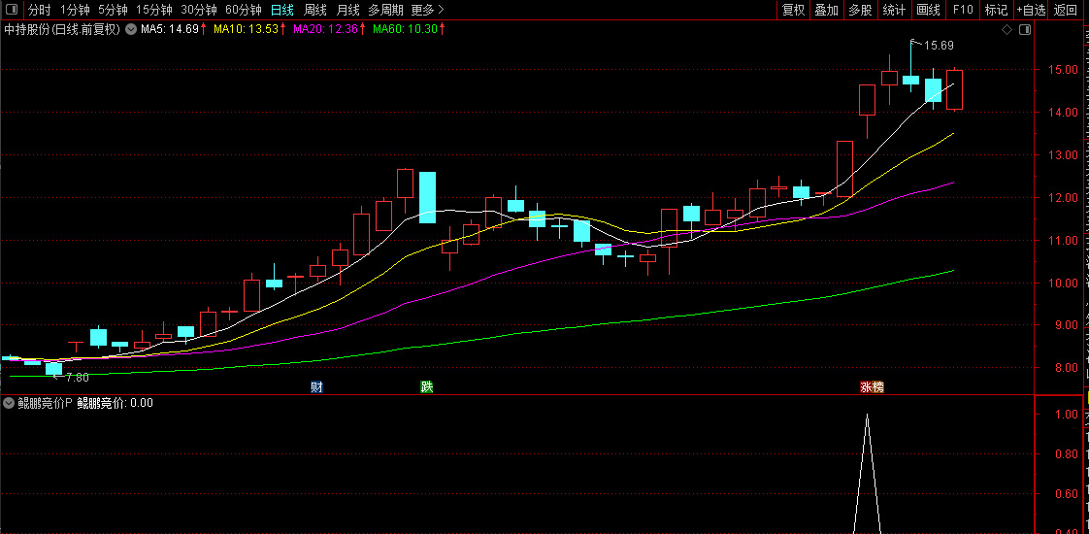Enable 叠加 overlay comparison
This screenshot has width=1089, height=534.
click(826, 10)
